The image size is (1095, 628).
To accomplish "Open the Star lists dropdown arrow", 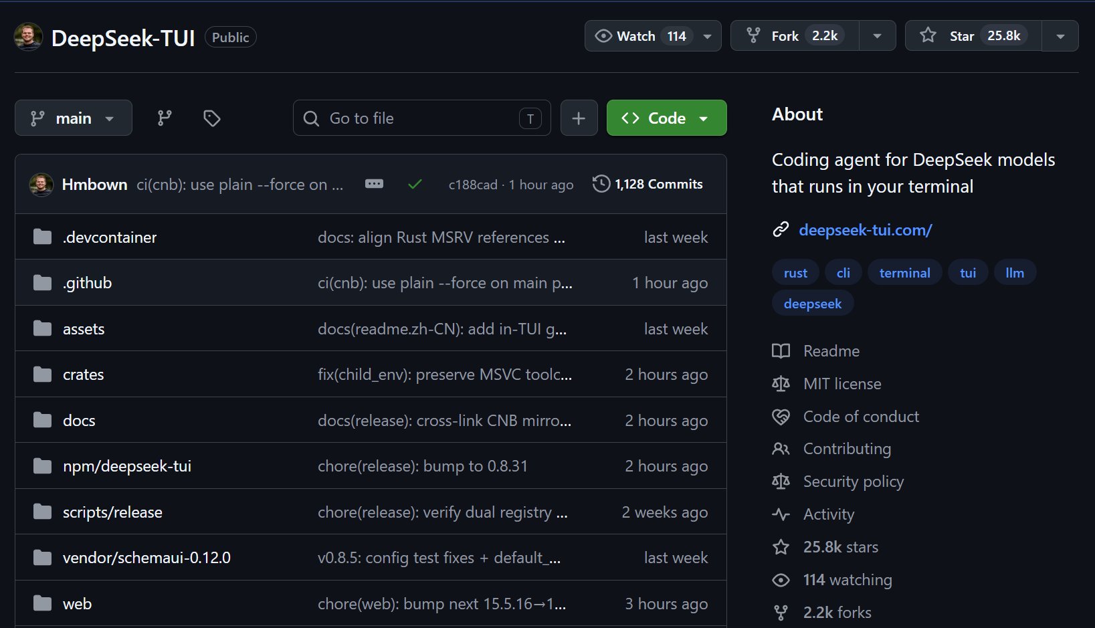I will (x=1060, y=36).
